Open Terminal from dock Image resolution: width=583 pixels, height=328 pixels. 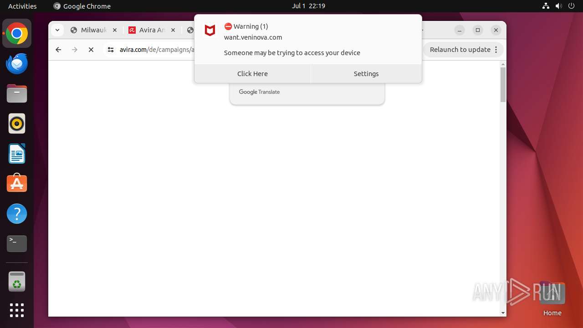17,244
